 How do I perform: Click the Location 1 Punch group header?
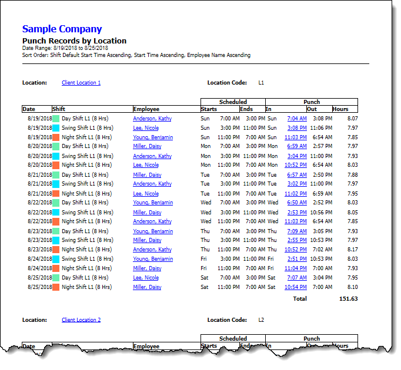(x=312, y=102)
